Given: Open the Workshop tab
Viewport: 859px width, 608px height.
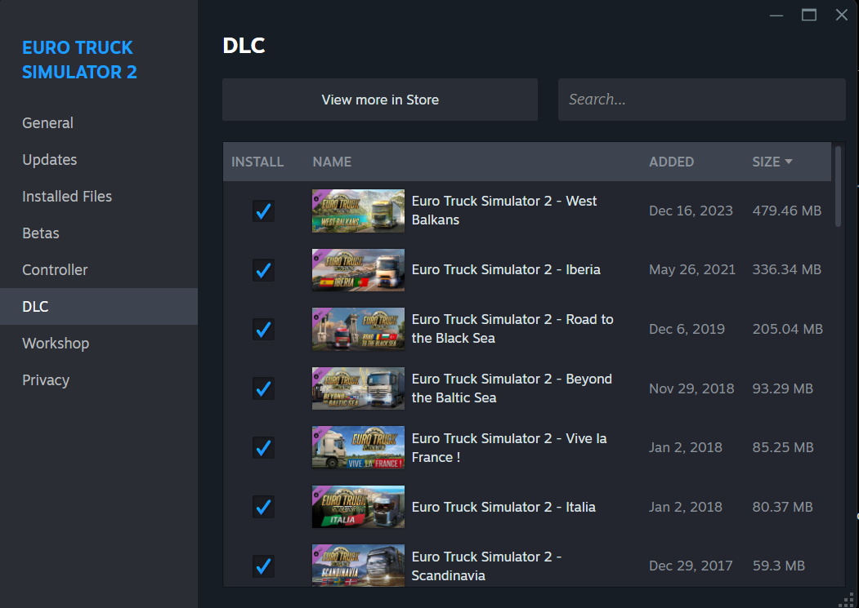Looking at the screenshot, I should (99, 343).
